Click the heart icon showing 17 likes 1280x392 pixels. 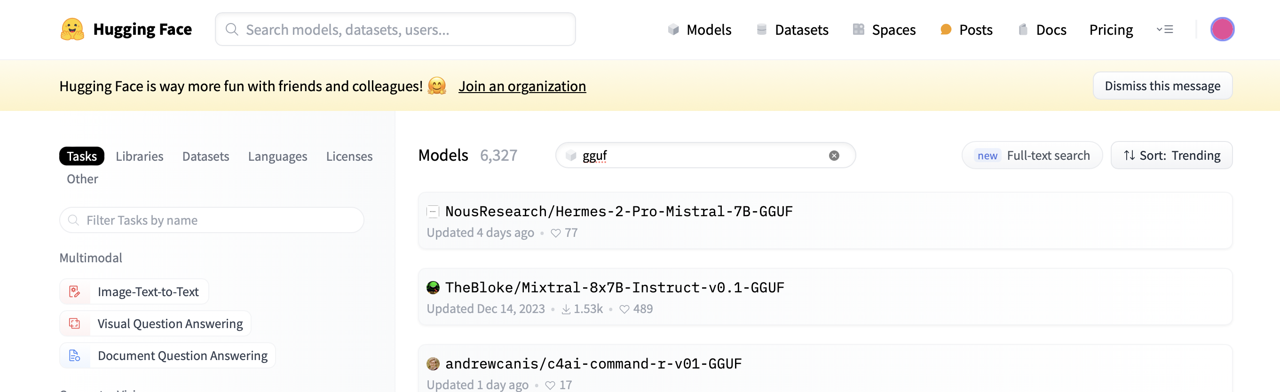[x=550, y=385]
